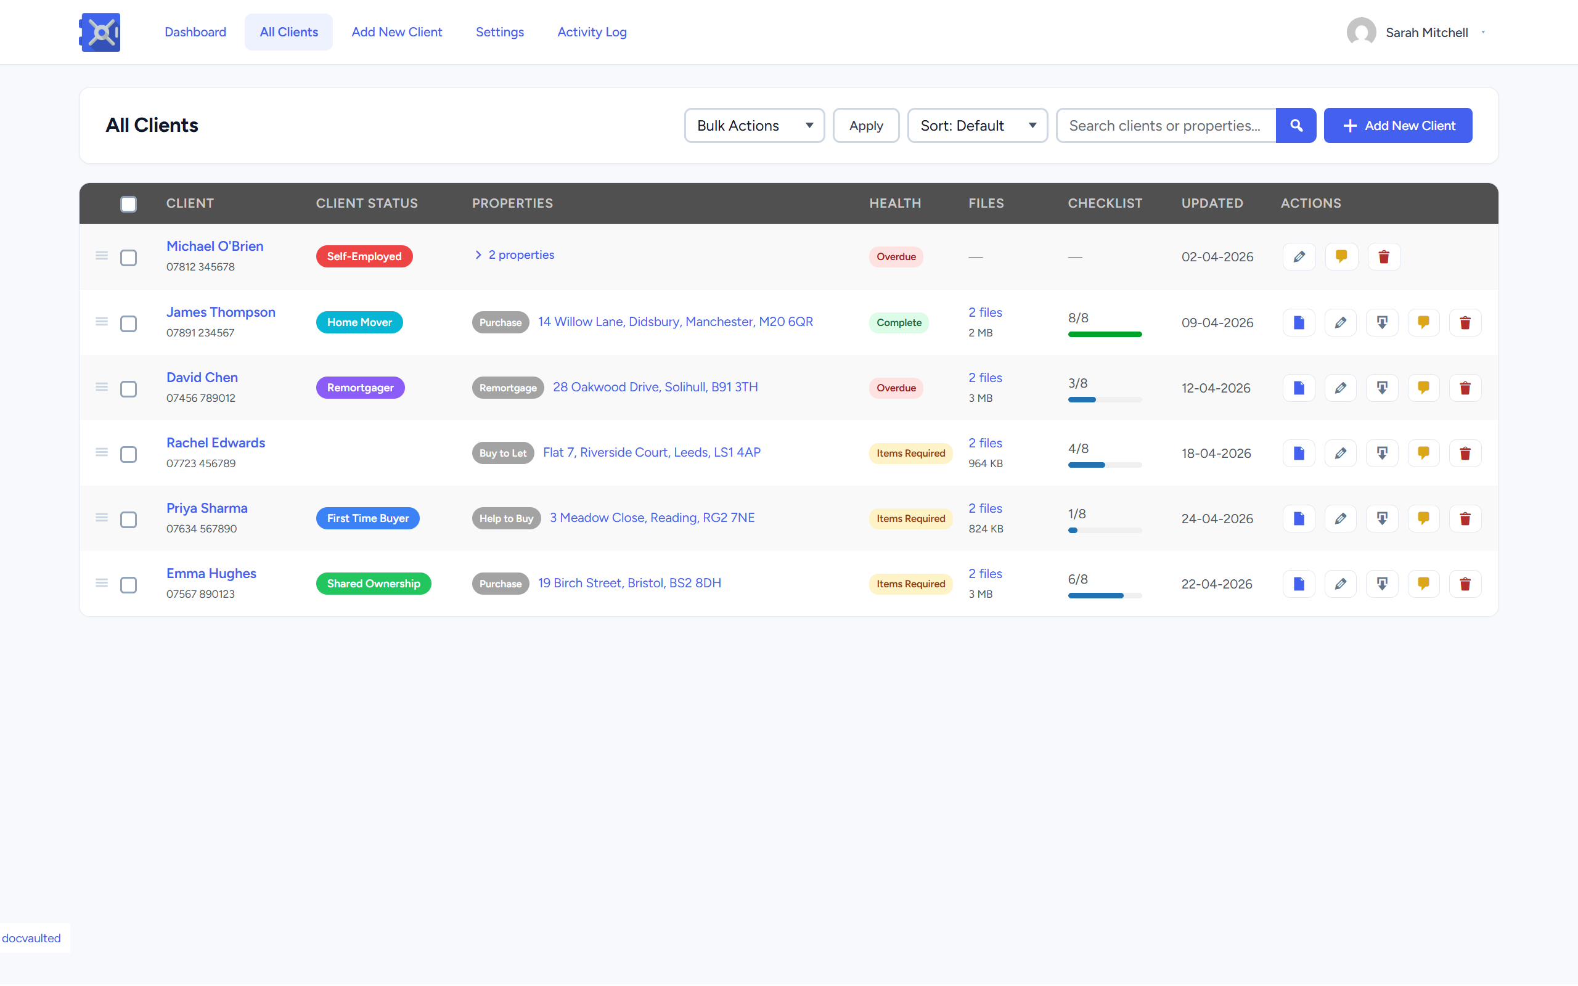Grab drag handle for Emma Hughes row

point(102,582)
